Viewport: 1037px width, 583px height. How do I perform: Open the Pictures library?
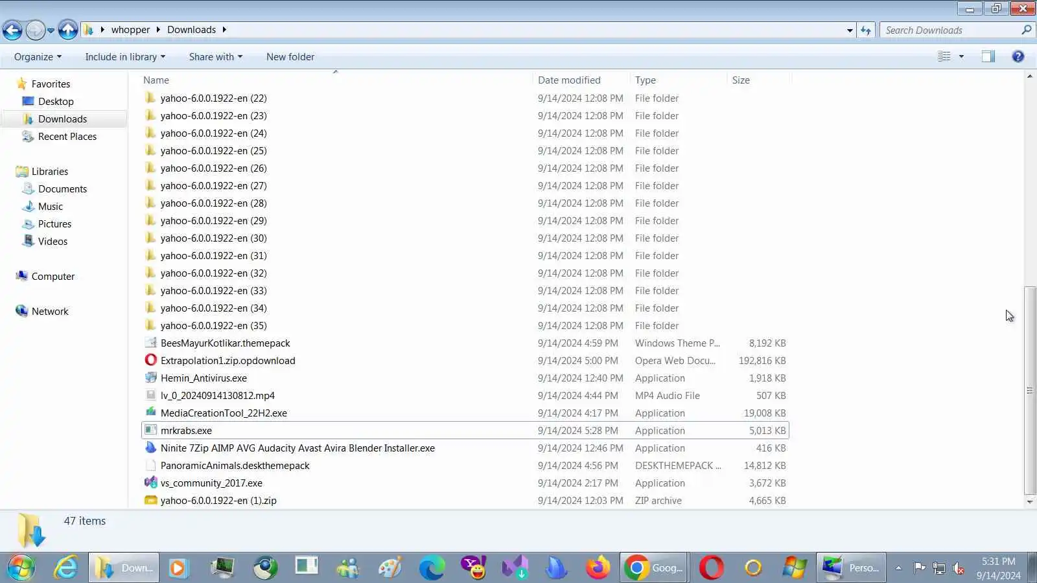tap(54, 223)
